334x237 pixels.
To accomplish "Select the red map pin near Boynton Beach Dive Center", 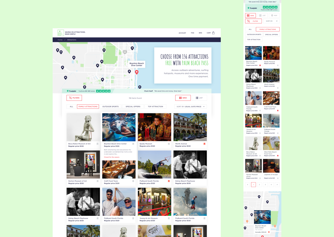I will [x=137, y=72].
